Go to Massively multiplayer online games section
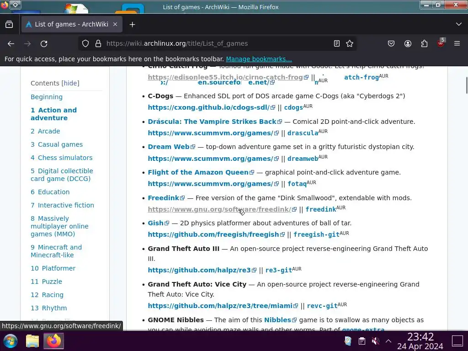468x351 pixels. [x=60, y=226]
